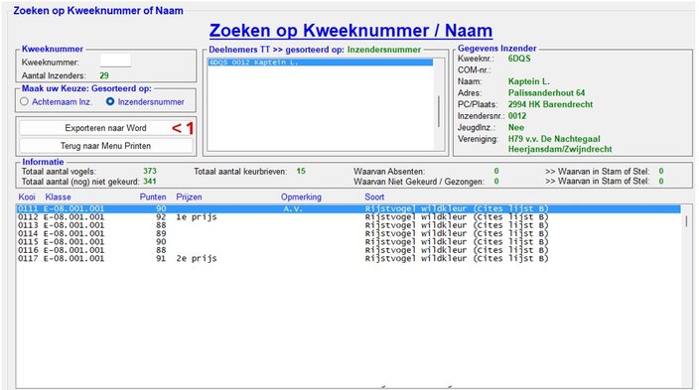
Task: Click the Punten column header
Action: [153, 197]
